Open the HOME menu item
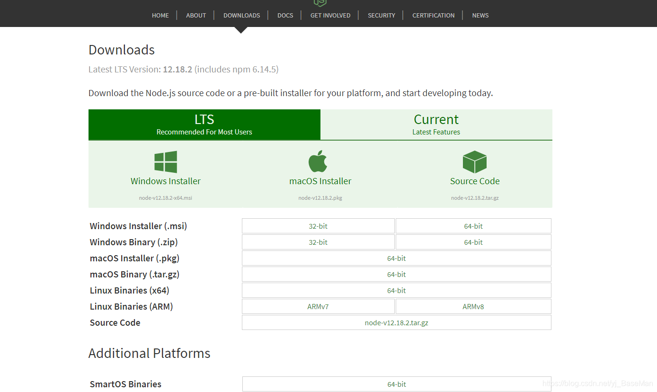657x392 pixels. [x=160, y=15]
